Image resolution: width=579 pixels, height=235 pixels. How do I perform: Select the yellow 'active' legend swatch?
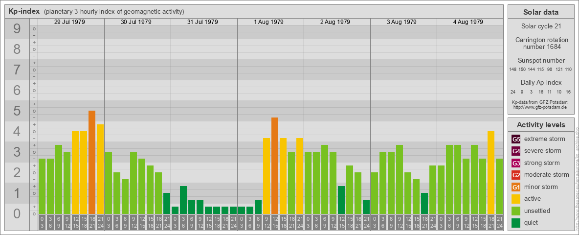click(516, 199)
